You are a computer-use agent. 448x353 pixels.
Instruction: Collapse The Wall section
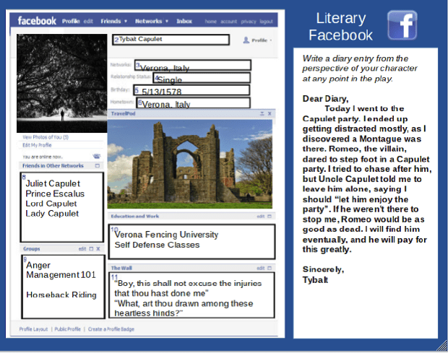pyautogui.click(x=270, y=268)
